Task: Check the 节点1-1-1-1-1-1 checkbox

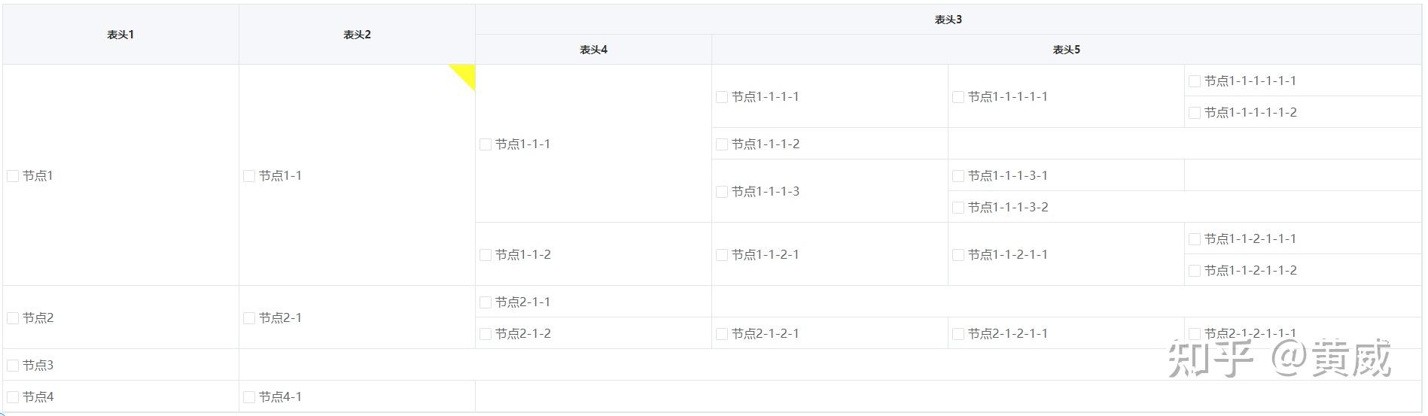Action: click(1195, 81)
